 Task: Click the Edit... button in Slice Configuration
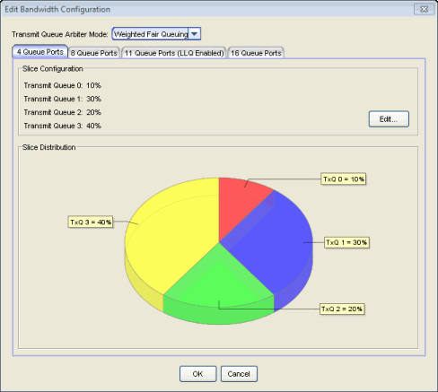point(389,119)
